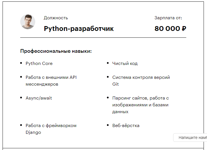Click the 'Профессиональные навыки:' section heading
Image resolution: width=207 pixels, height=150 pixels.
coord(56,51)
